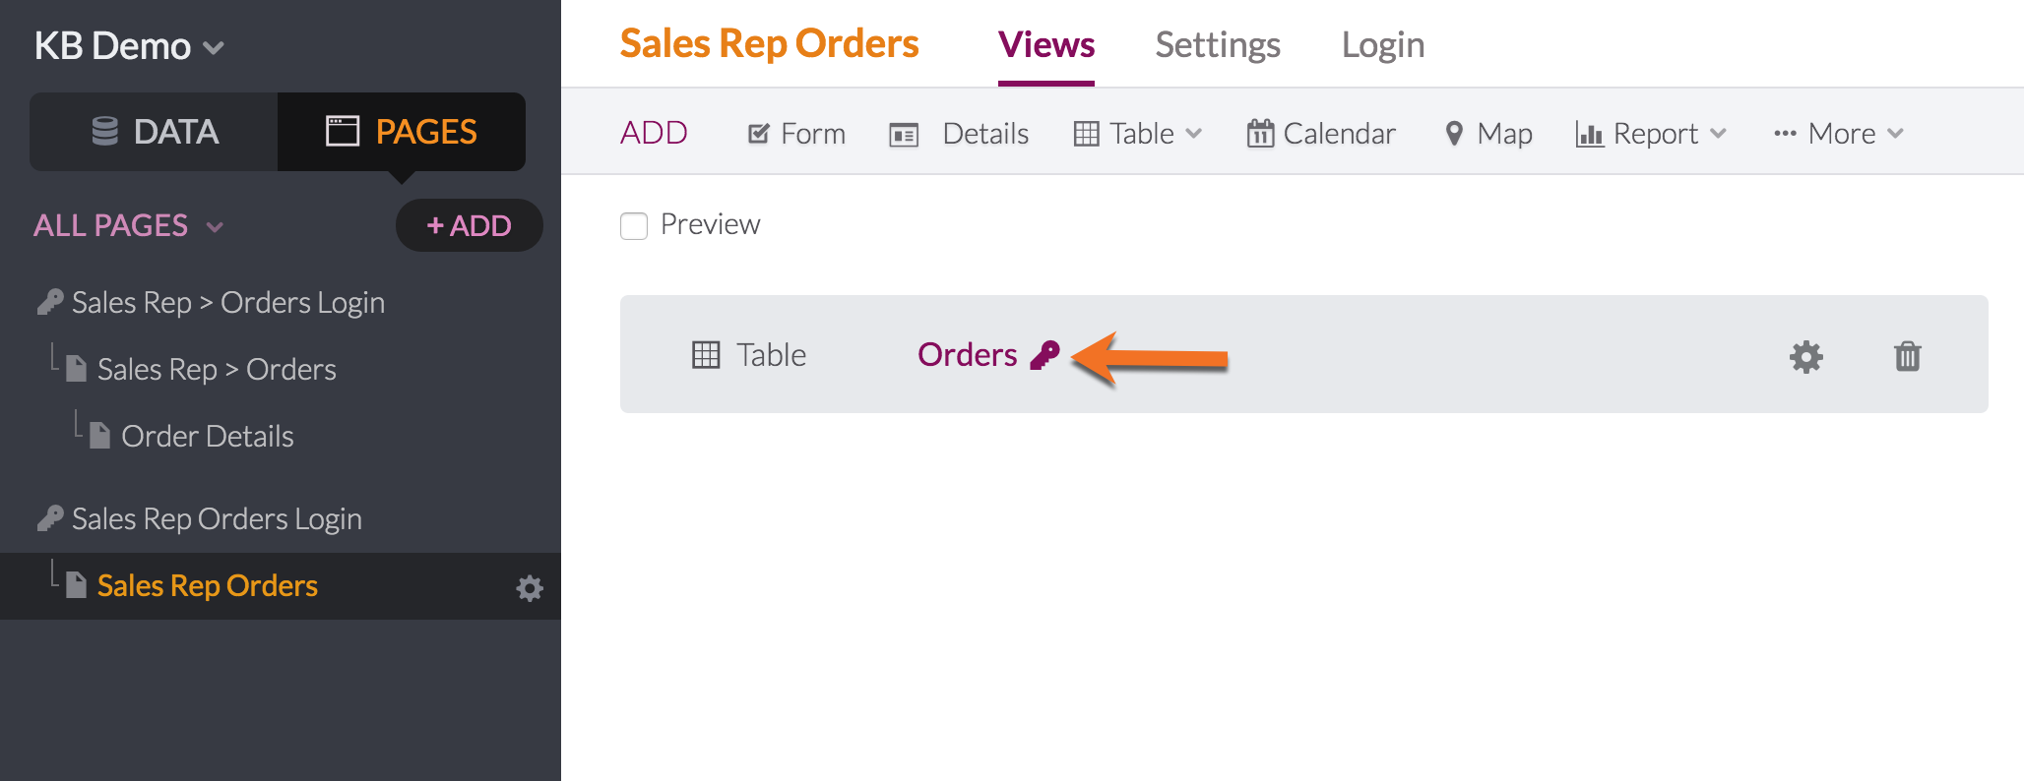2024x781 pixels.
Task: Delete the Orders table view
Action: click(x=1907, y=356)
